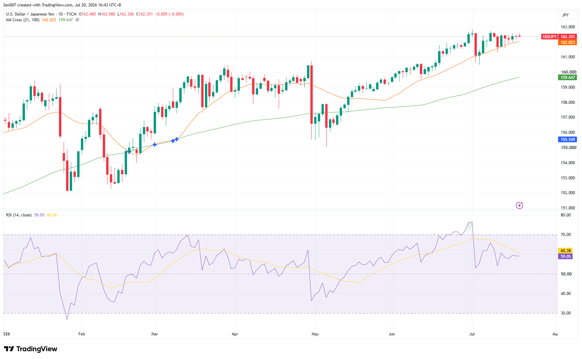The image size is (582, 359).
Task: Click the 151.000 price scale label
Action: (x=568, y=208)
